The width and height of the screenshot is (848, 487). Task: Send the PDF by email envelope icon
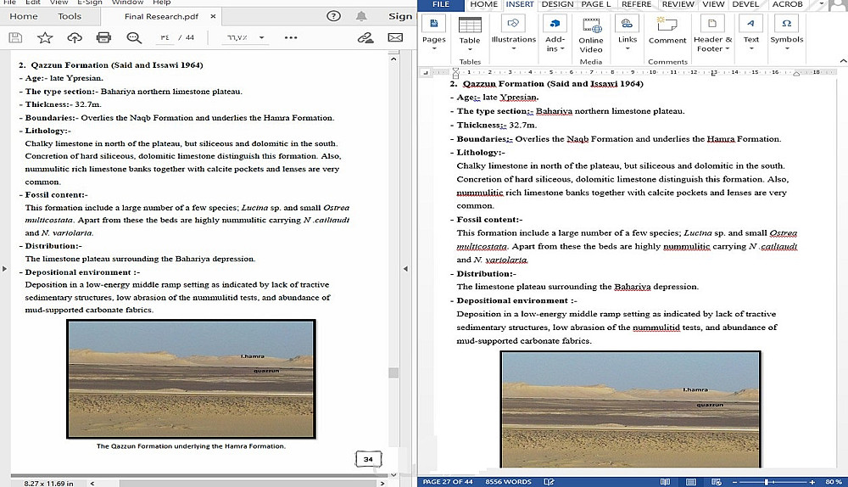(395, 38)
